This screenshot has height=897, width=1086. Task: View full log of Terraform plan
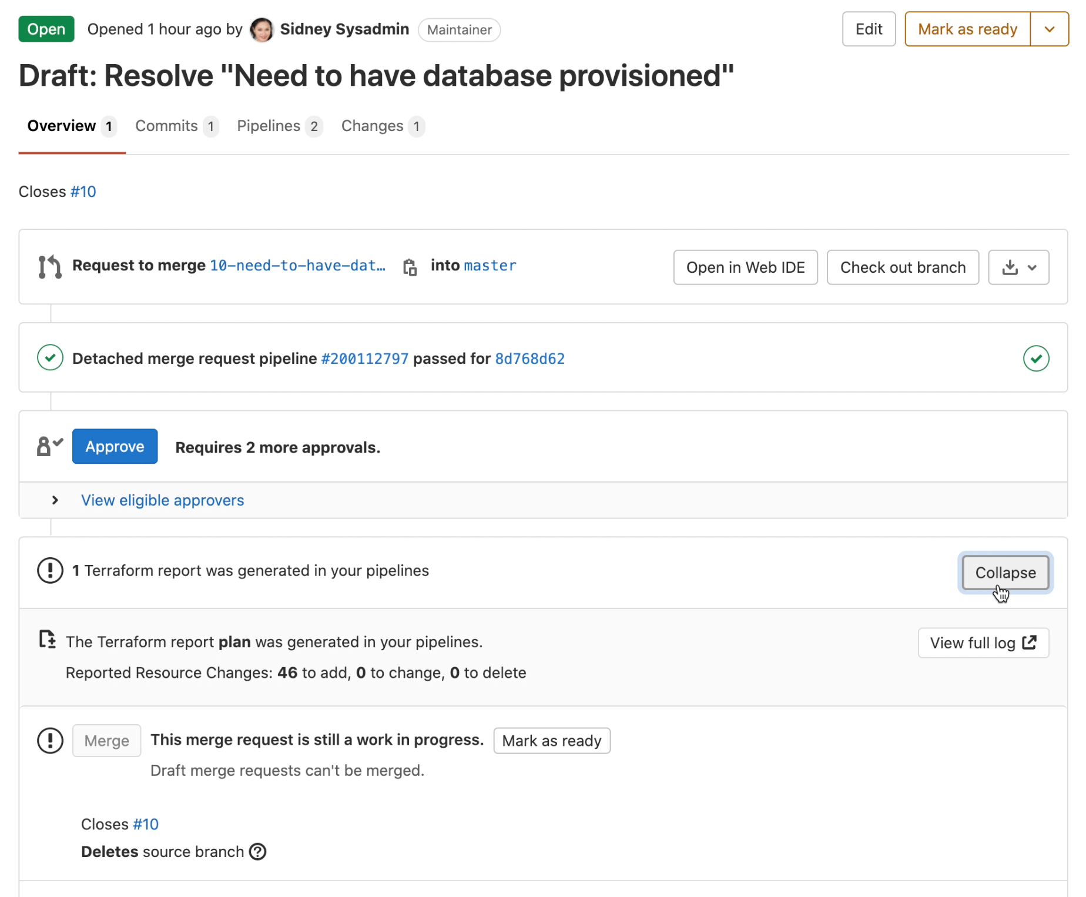tap(983, 642)
